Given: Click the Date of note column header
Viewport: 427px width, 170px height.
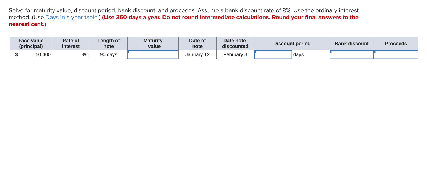Looking at the screenshot, I should pos(197,43).
